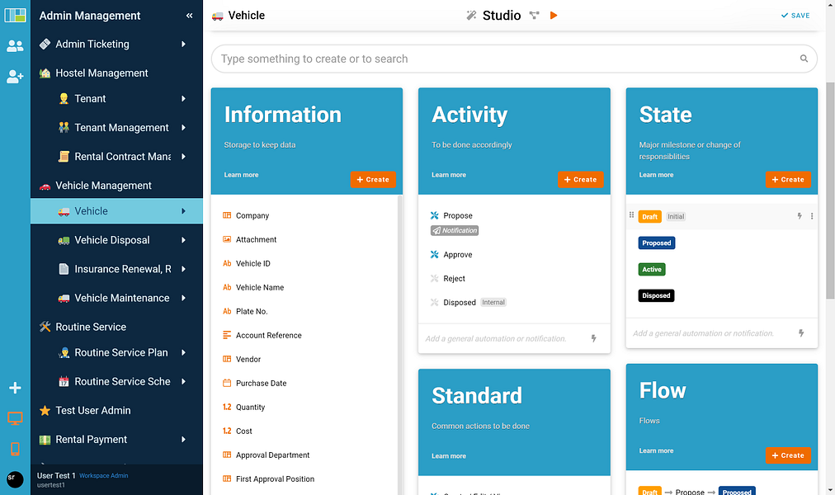Expand the Routine Service Plan arrow
This screenshot has height=495, width=835.
[x=183, y=352]
